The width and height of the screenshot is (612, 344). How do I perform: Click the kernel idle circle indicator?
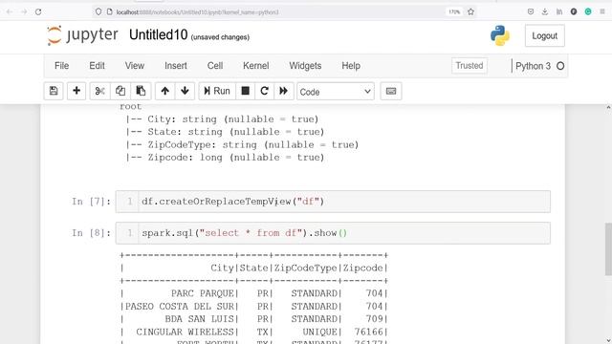[560, 66]
